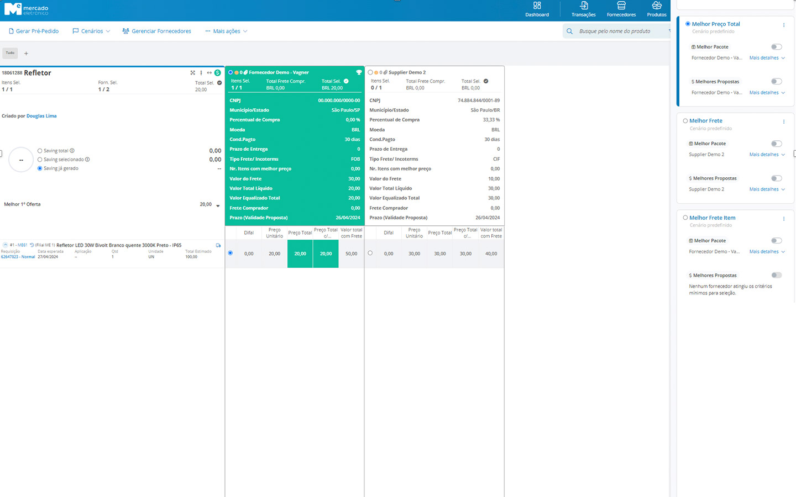Select the Supplier Demo 2 radio button

coord(370,72)
